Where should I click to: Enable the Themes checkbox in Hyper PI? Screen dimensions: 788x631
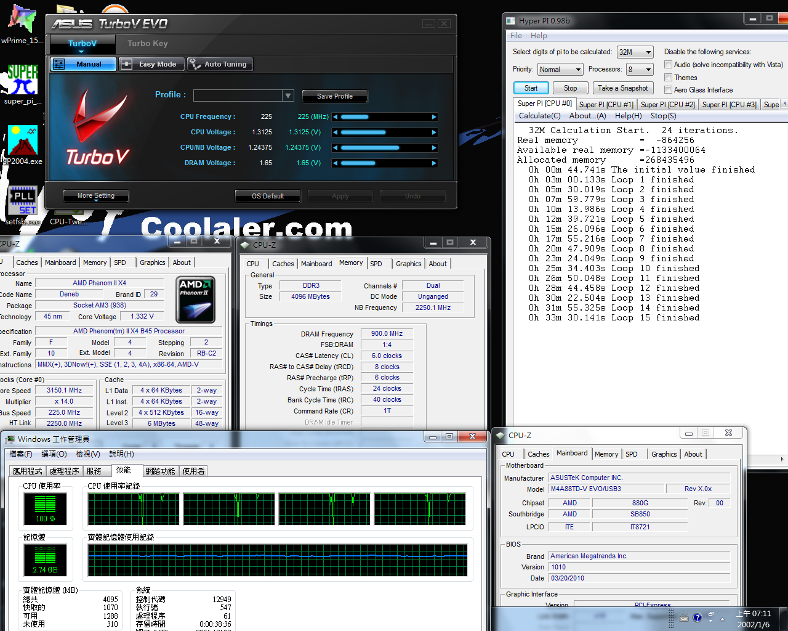tap(668, 77)
